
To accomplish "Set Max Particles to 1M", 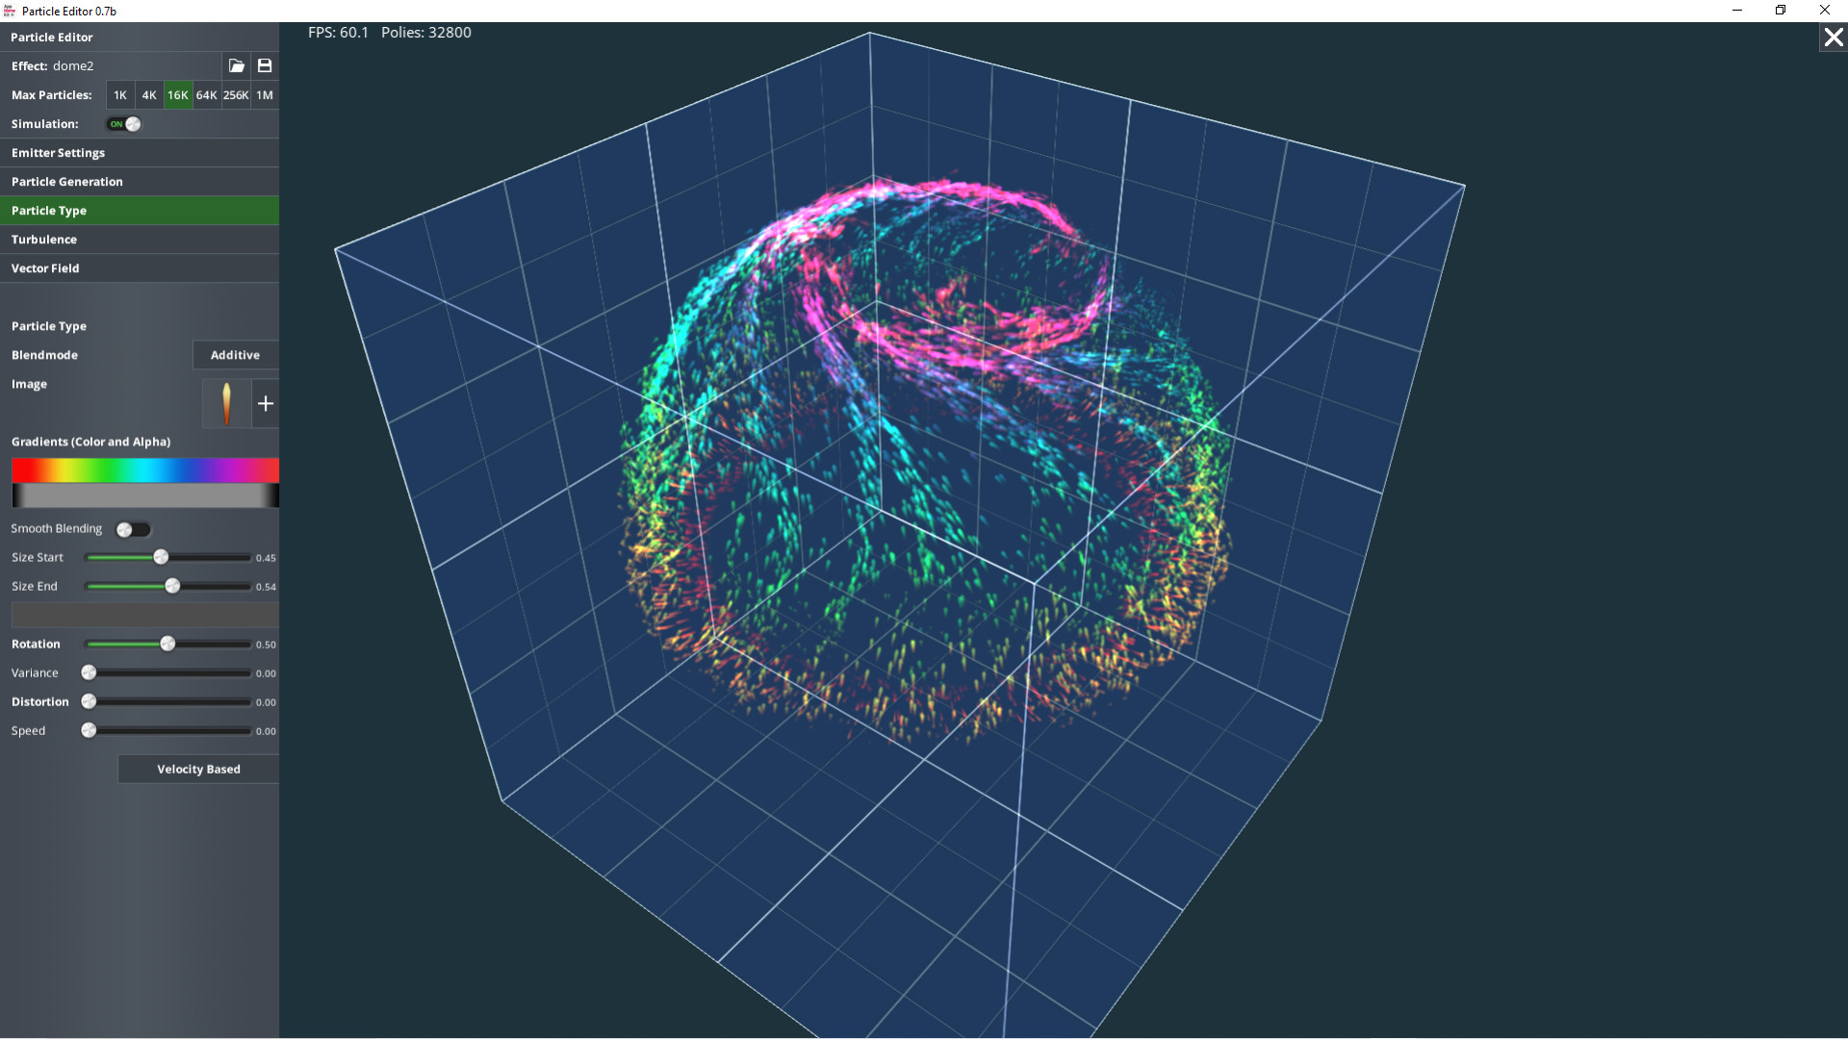I will [265, 95].
